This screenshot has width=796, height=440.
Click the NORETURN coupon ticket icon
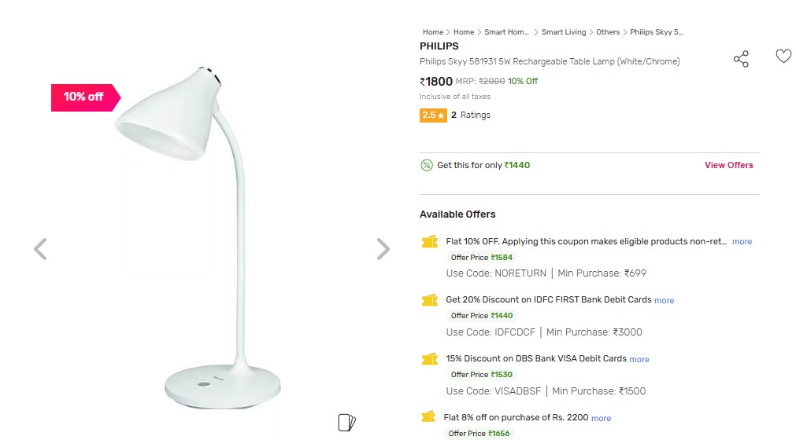pos(429,242)
